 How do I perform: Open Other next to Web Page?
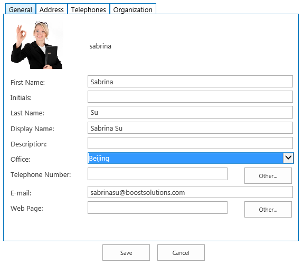[268, 209]
